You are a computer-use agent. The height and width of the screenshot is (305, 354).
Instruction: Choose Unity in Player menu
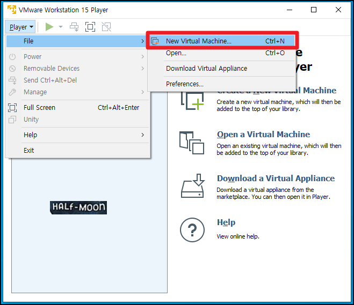point(76,120)
